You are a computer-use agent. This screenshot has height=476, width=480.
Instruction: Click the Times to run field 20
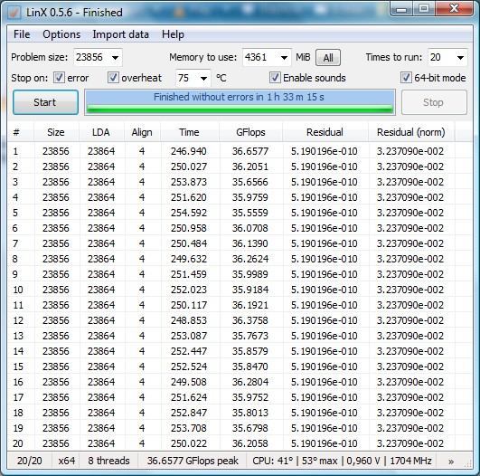coord(436,57)
